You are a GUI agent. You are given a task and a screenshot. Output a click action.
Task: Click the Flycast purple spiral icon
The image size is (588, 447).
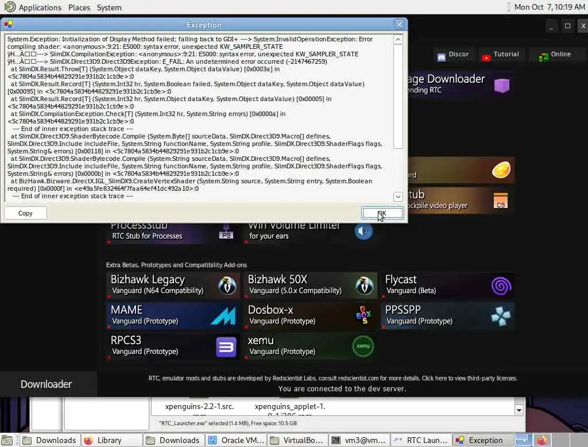coord(501,286)
